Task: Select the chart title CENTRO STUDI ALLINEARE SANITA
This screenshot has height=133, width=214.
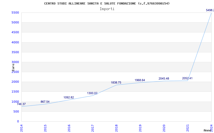Action: pos(107,3)
